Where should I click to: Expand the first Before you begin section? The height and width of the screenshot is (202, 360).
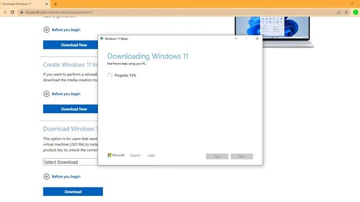click(62, 30)
